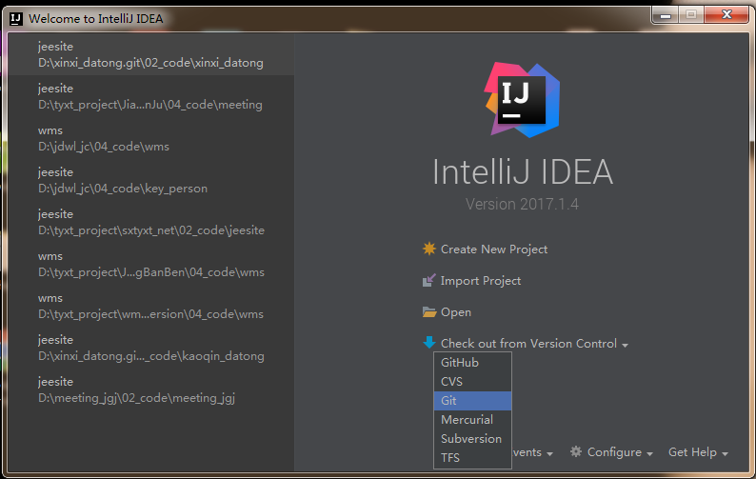
Task: Click the Version 2017.1.4 text
Action: click(x=522, y=204)
